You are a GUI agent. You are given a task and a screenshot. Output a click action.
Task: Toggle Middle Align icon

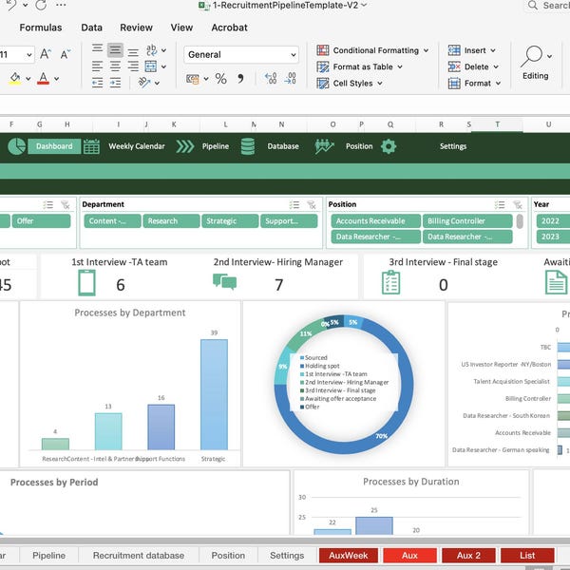coord(115,50)
